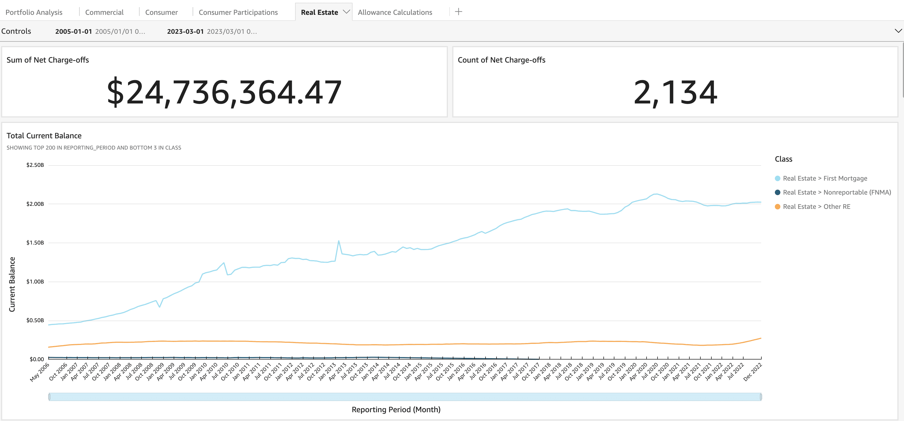Select the Consumer Participations tab
The image size is (904, 421).
pyautogui.click(x=238, y=12)
